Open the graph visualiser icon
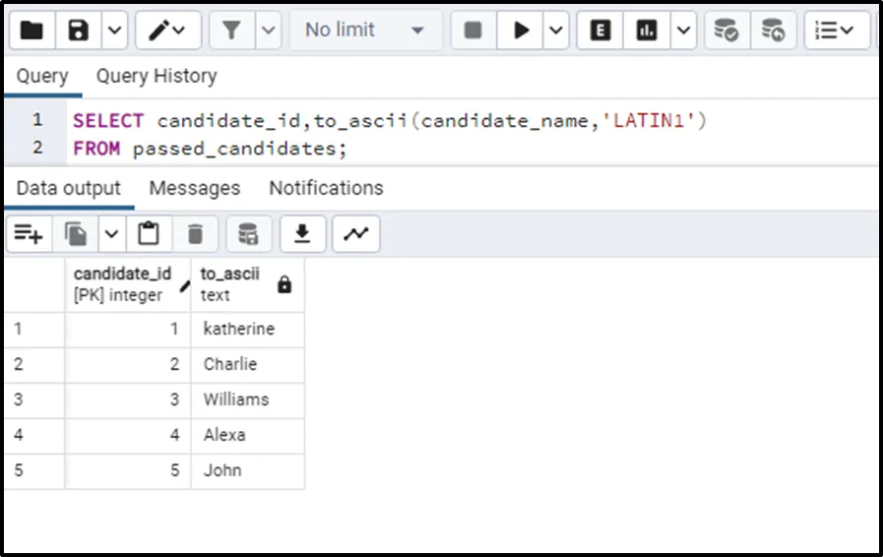Image resolution: width=883 pixels, height=557 pixels. point(355,233)
